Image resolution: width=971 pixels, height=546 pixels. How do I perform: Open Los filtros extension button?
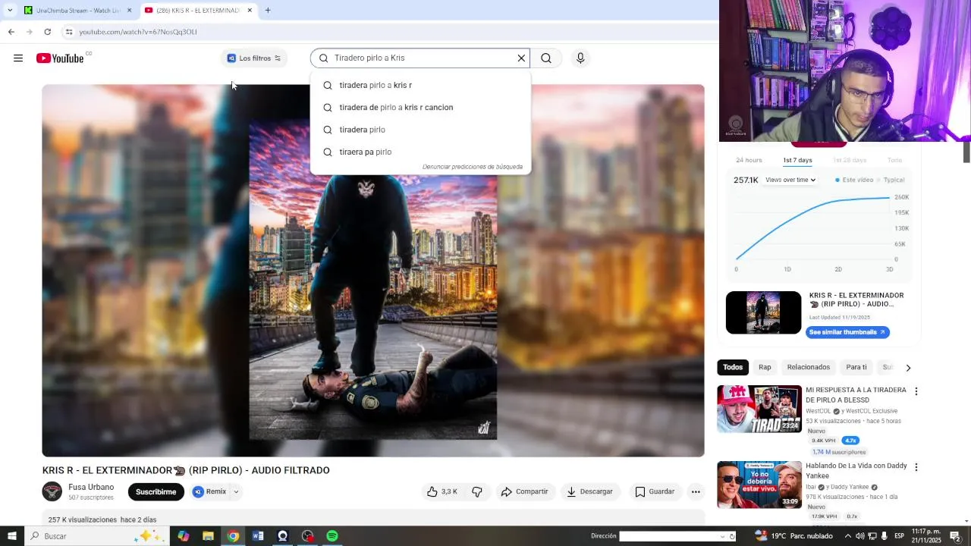click(x=254, y=58)
